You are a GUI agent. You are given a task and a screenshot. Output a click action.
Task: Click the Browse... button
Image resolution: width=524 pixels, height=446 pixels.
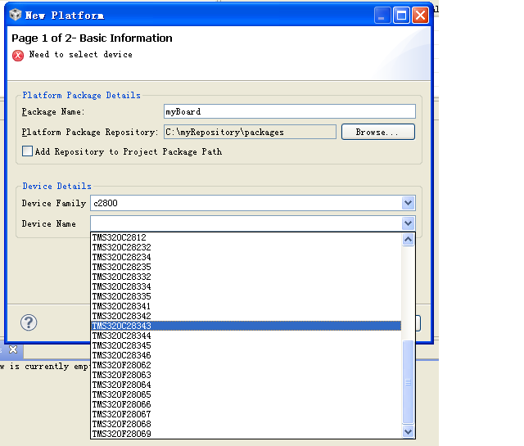[378, 132]
